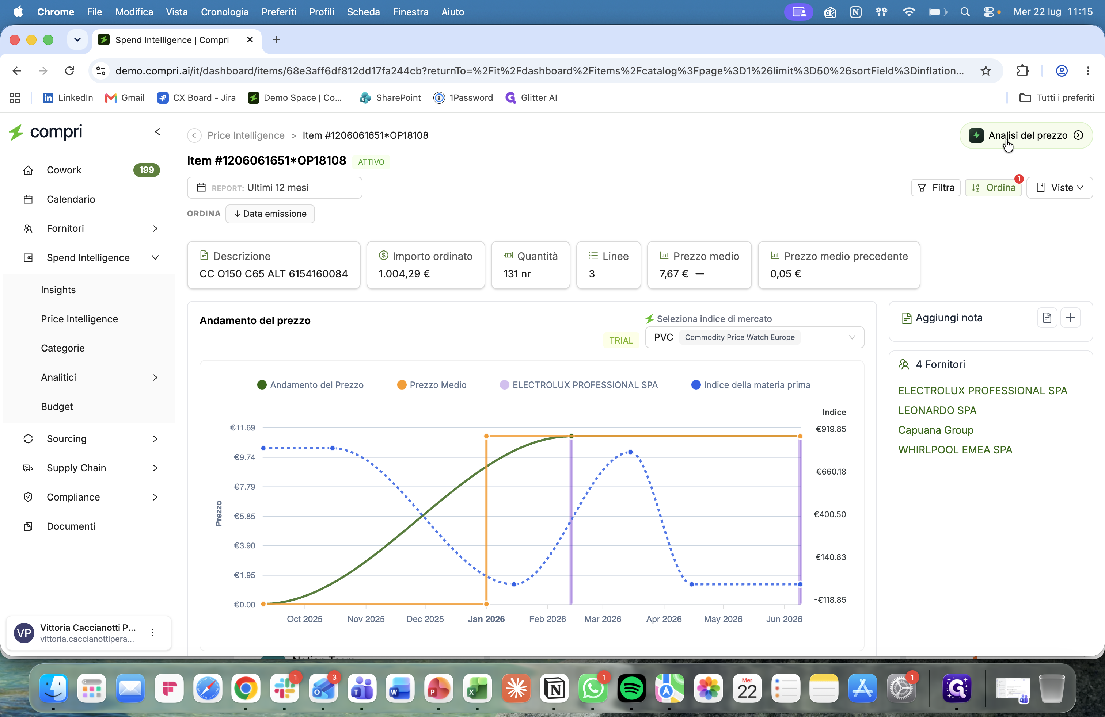Image resolution: width=1105 pixels, height=717 pixels.
Task: Click the report period field Ultimi 12 mesi
Action: pos(274,187)
